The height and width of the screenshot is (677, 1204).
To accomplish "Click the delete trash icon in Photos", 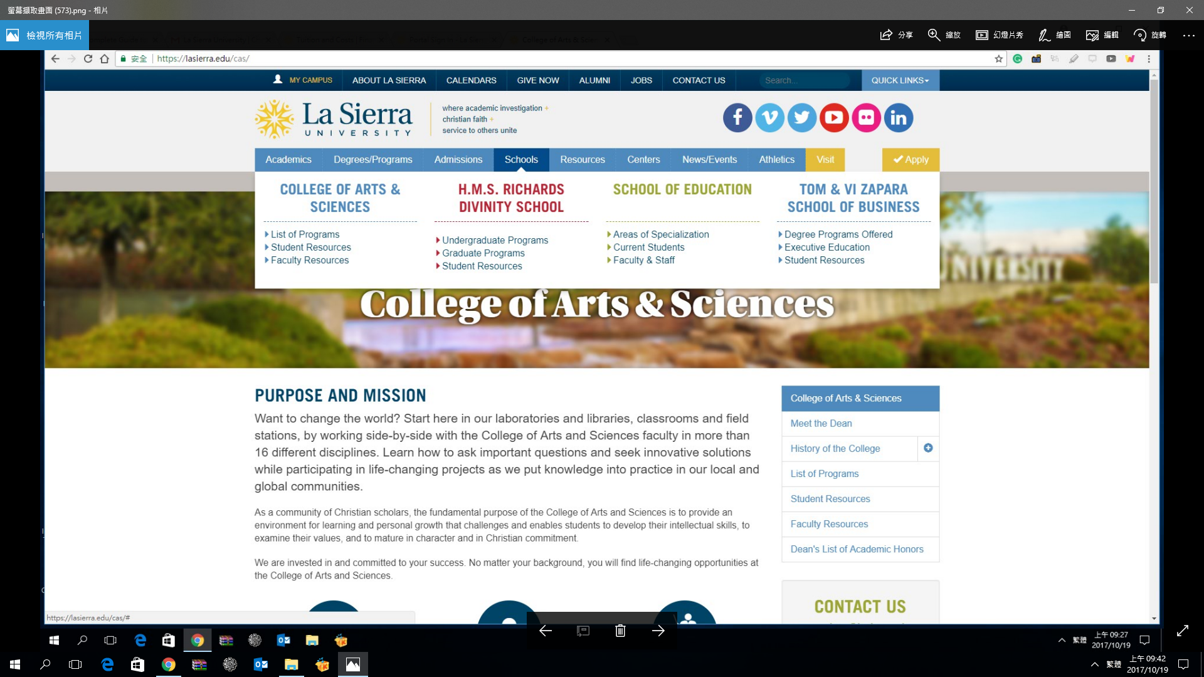I will 620,631.
